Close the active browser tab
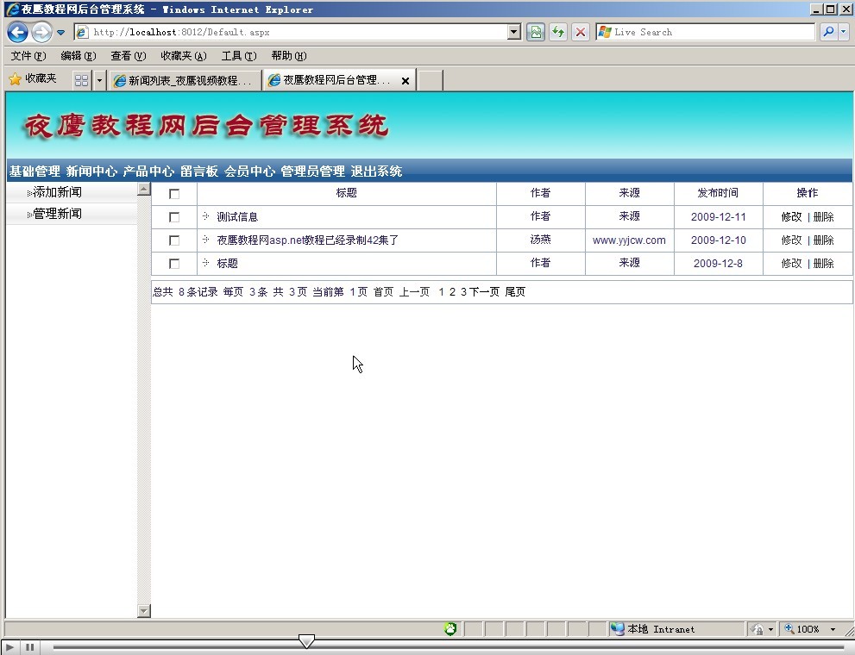 pyautogui.click(x=405, y=81)
